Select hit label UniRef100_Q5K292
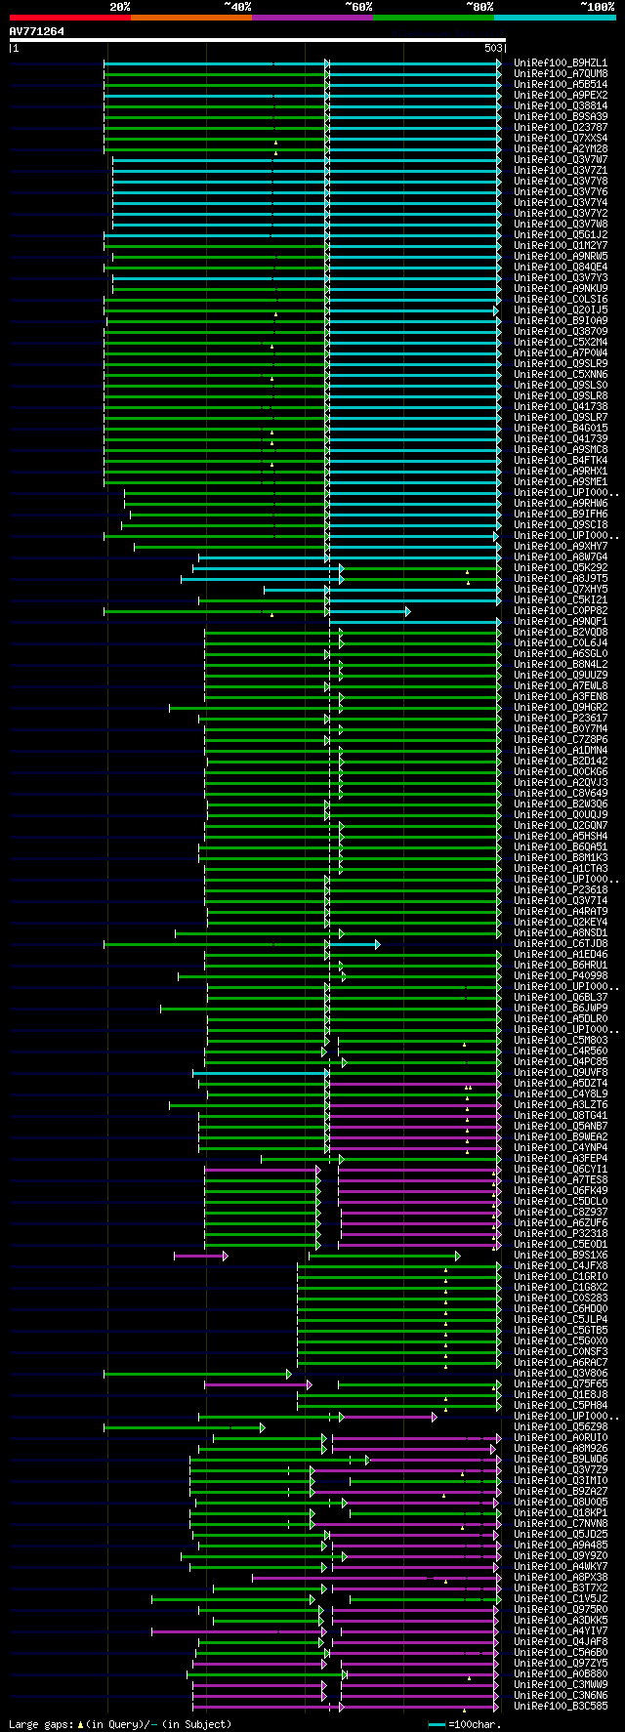This screenshot has height=1732, width=625. [561, 568]
